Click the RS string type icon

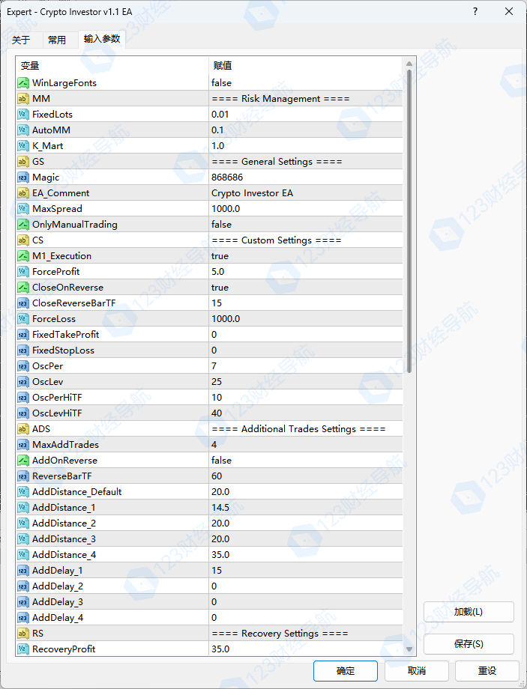tap(23, 634)
